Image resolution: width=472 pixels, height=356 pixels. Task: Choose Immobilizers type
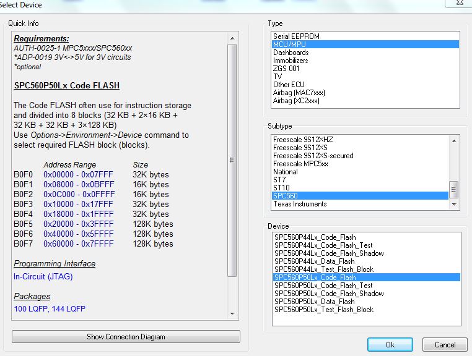[365, 61]
